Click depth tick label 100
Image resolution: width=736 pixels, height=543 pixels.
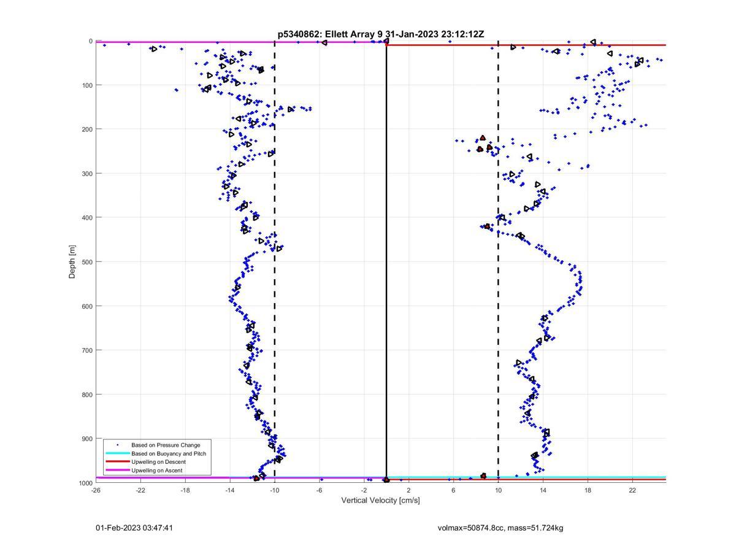pyautogui.click(x=86, y=85)
